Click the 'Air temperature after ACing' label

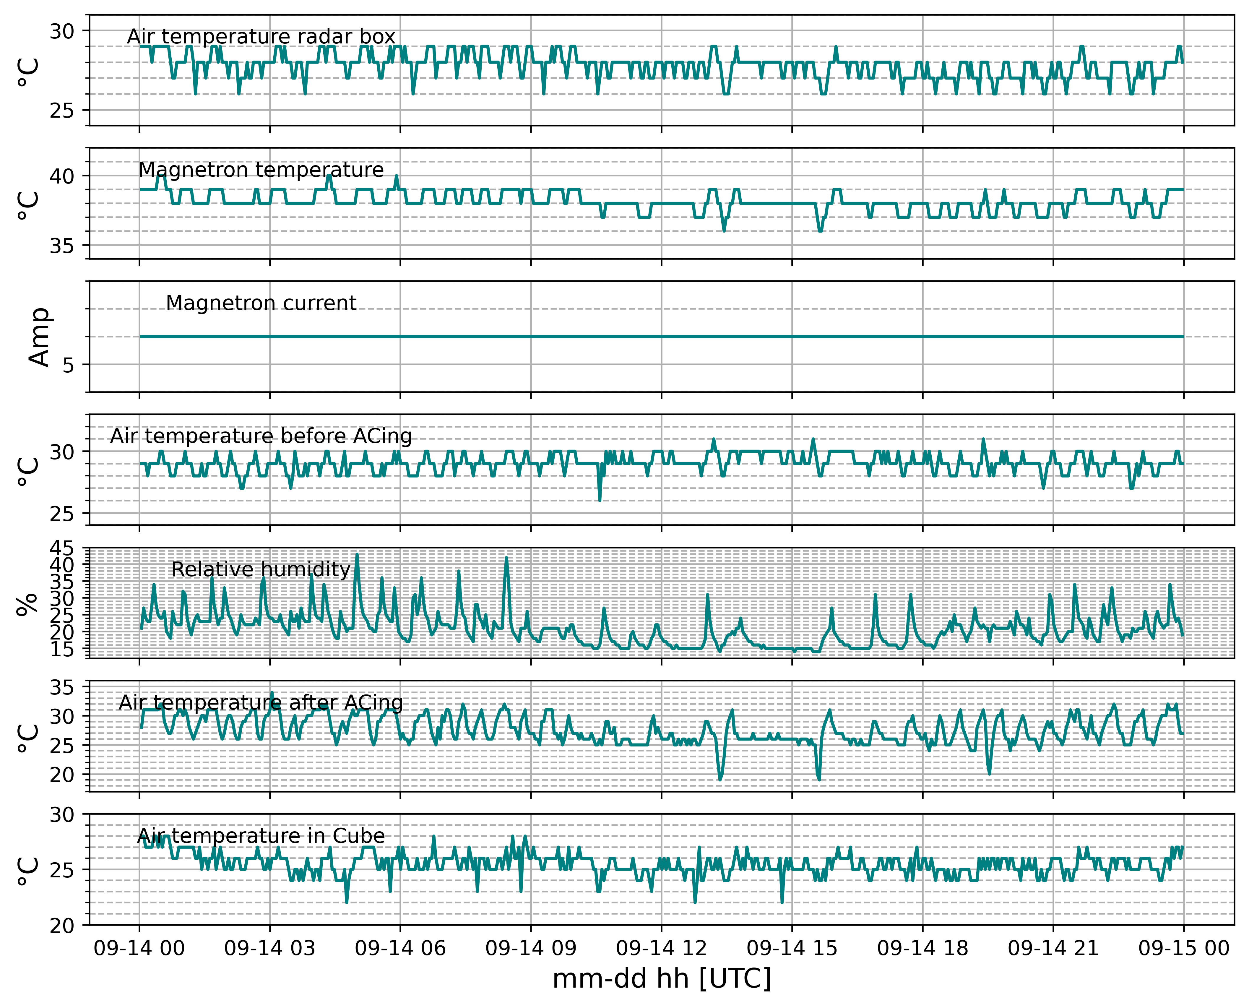[x=261, y=702]
